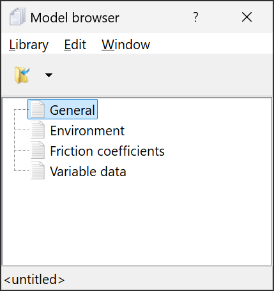
Task: Click the document icon next to Environment
Action: pos(38,130)
